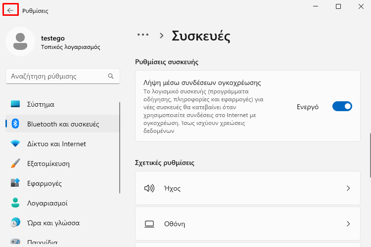Screen dimensions: 371x247
Task: Click the Αναζήτηση ρύθμισης search field
Action: (x=63, y=76)
